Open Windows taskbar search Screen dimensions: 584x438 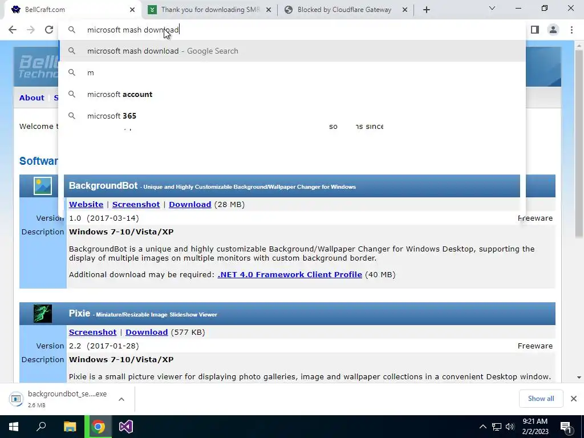pyautogui.click(x=41, y=427)
